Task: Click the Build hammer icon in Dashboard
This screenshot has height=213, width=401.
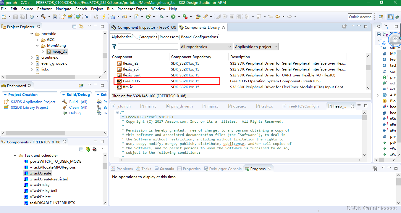Action: (x=64, y=102)
